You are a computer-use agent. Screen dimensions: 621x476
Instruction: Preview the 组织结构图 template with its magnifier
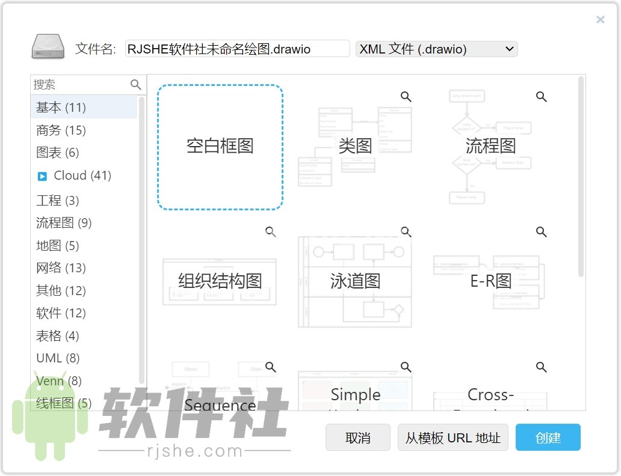[x=270, y=231]
